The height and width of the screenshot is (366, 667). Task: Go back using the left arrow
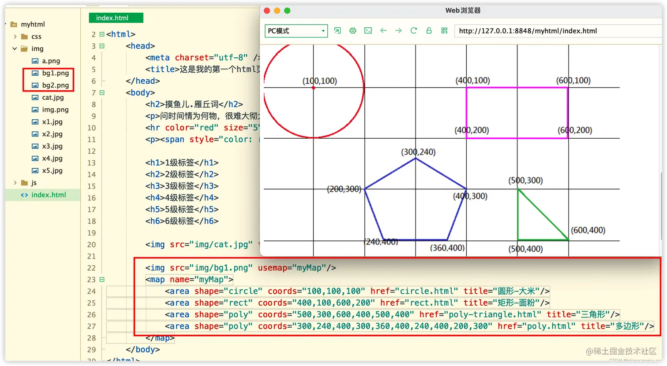click(383, 30)
